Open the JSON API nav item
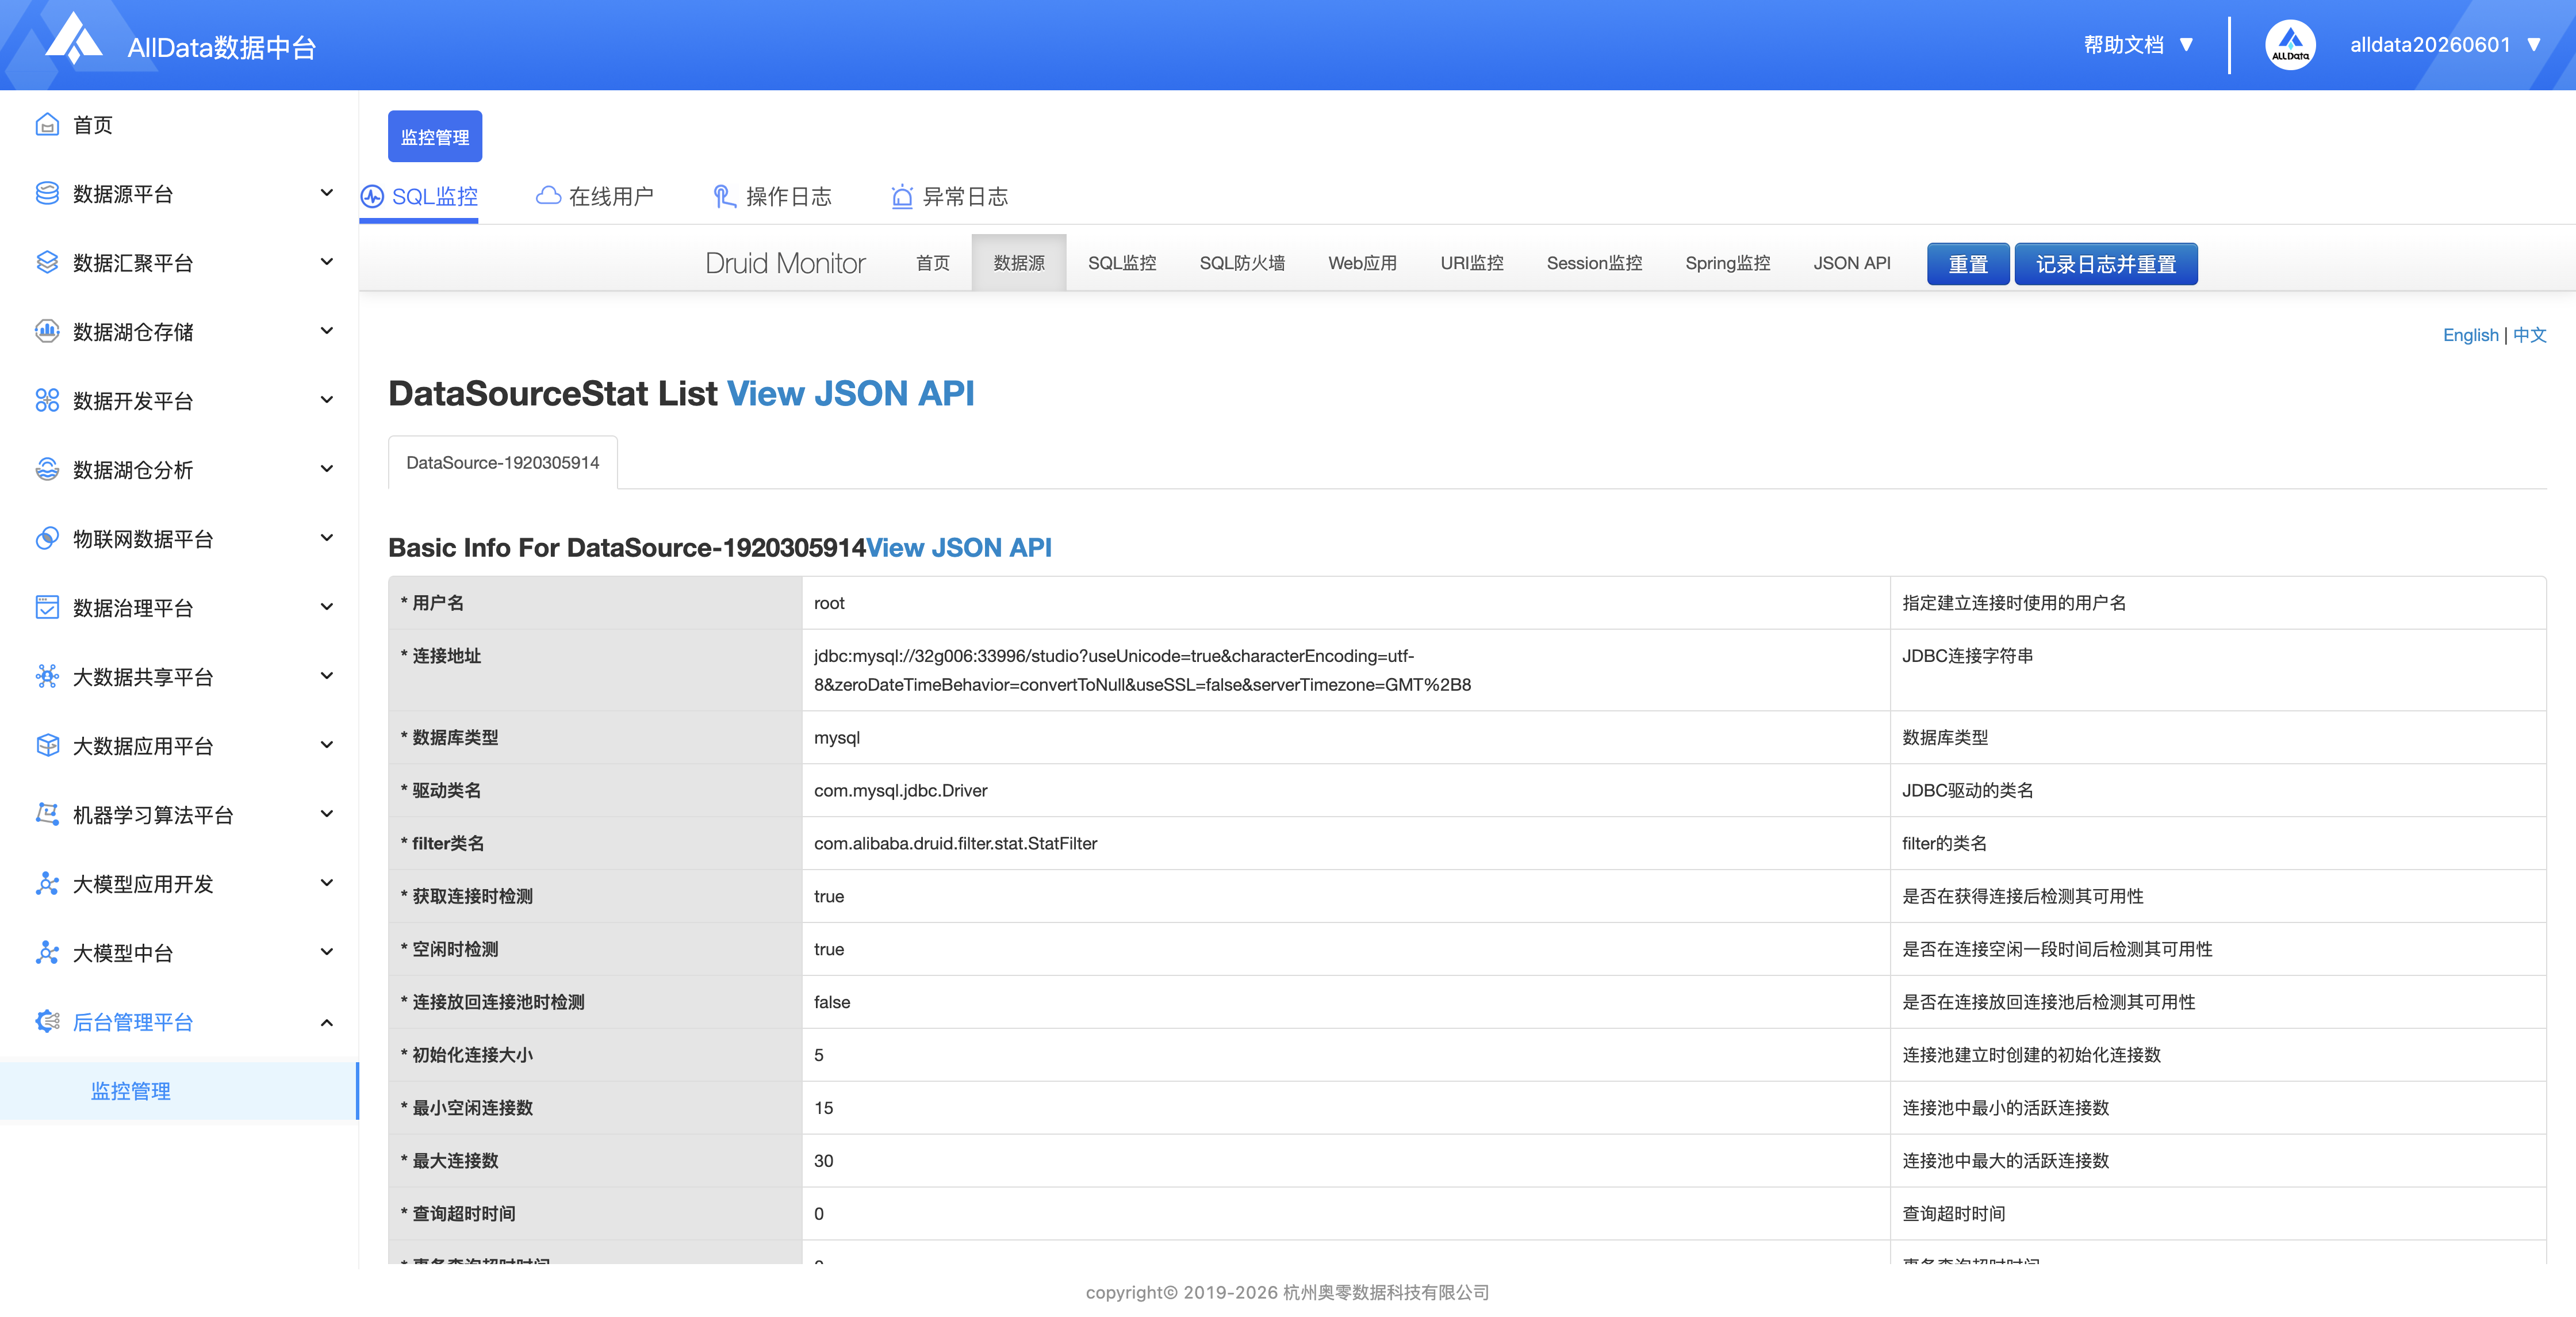The image size is (2576, 1317). click(x=1852, y=263)
